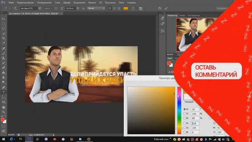Close the open document tab
Image resolution: width=252 pixels, height=142 pixels.
[x=61, y=14]
